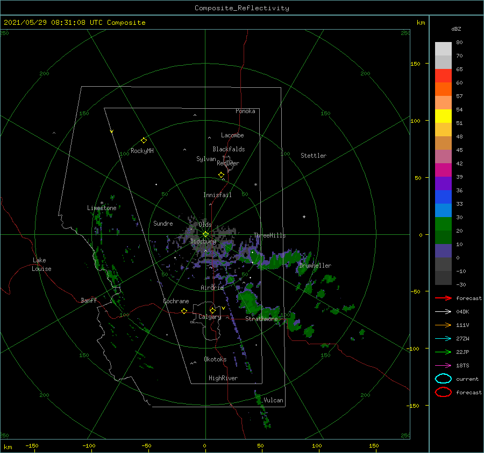
Task: Click the white 04DK arrow icon
Action: (443, 311)
